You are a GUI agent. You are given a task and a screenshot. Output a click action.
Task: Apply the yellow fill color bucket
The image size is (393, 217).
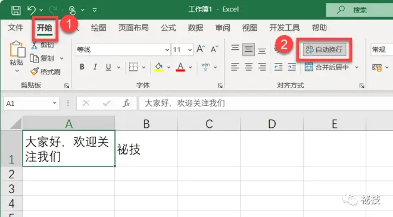158,67
